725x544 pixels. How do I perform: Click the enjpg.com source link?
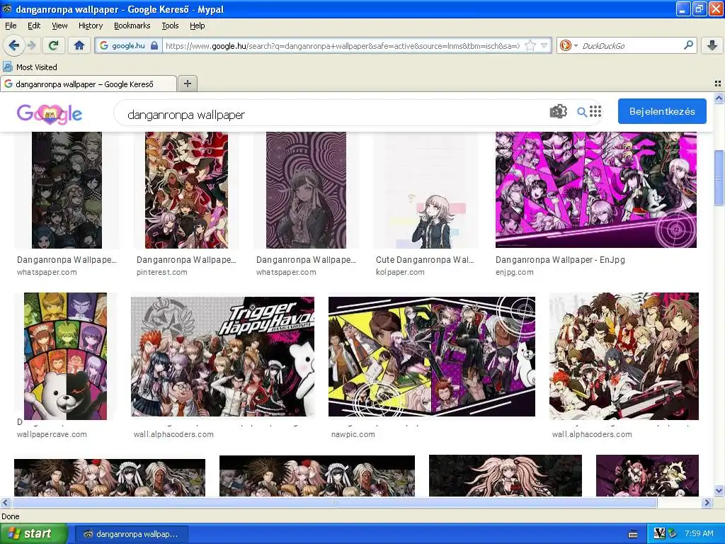pyautogui.click(x=514, y=272)
